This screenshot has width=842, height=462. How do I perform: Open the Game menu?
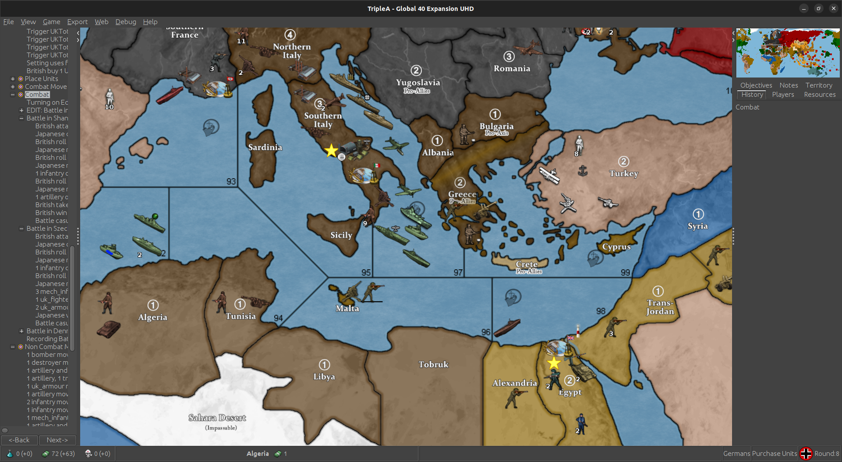(x=51, y=21)
